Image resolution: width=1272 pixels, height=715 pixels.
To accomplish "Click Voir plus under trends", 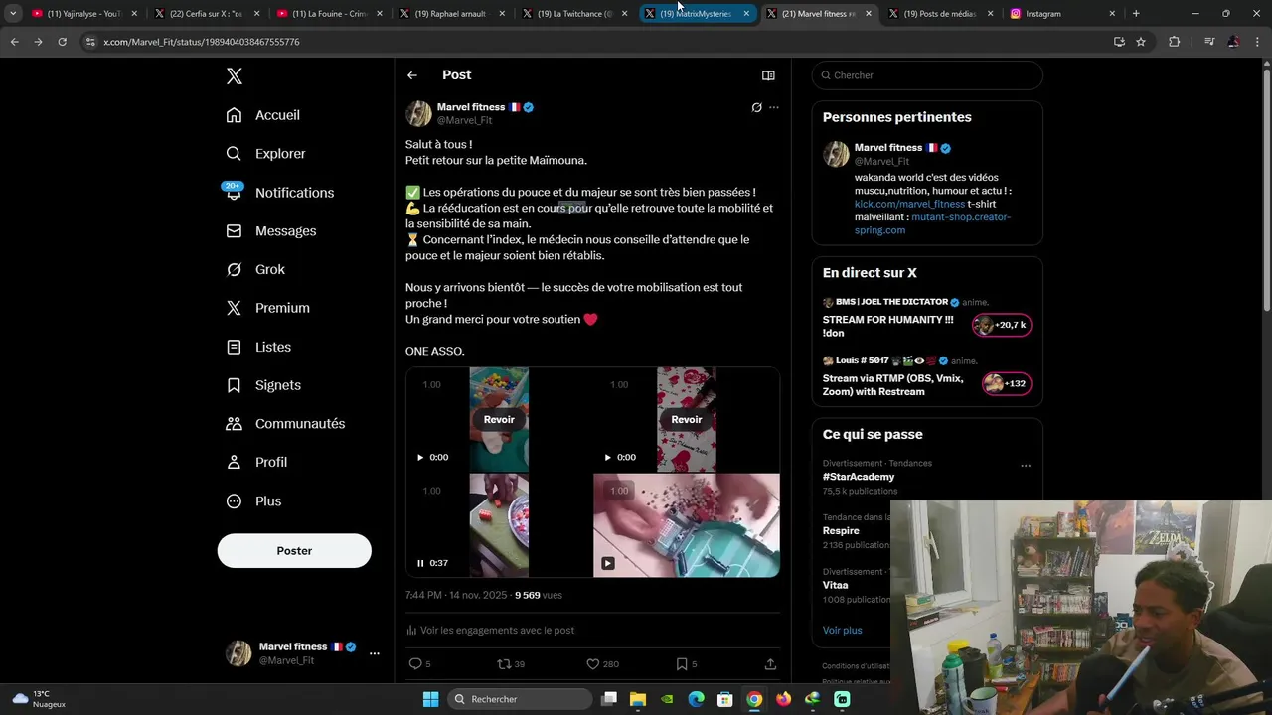I will click(842, 630).
